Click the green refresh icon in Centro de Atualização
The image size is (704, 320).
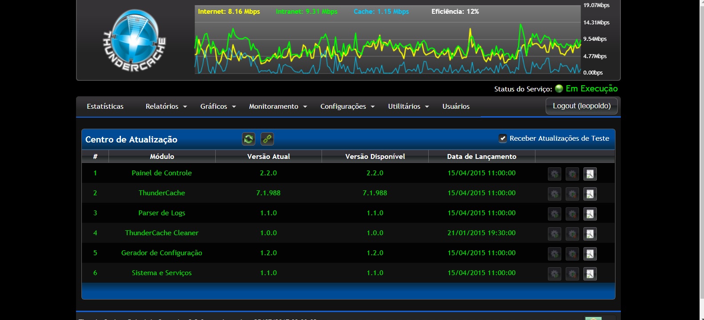249,139
